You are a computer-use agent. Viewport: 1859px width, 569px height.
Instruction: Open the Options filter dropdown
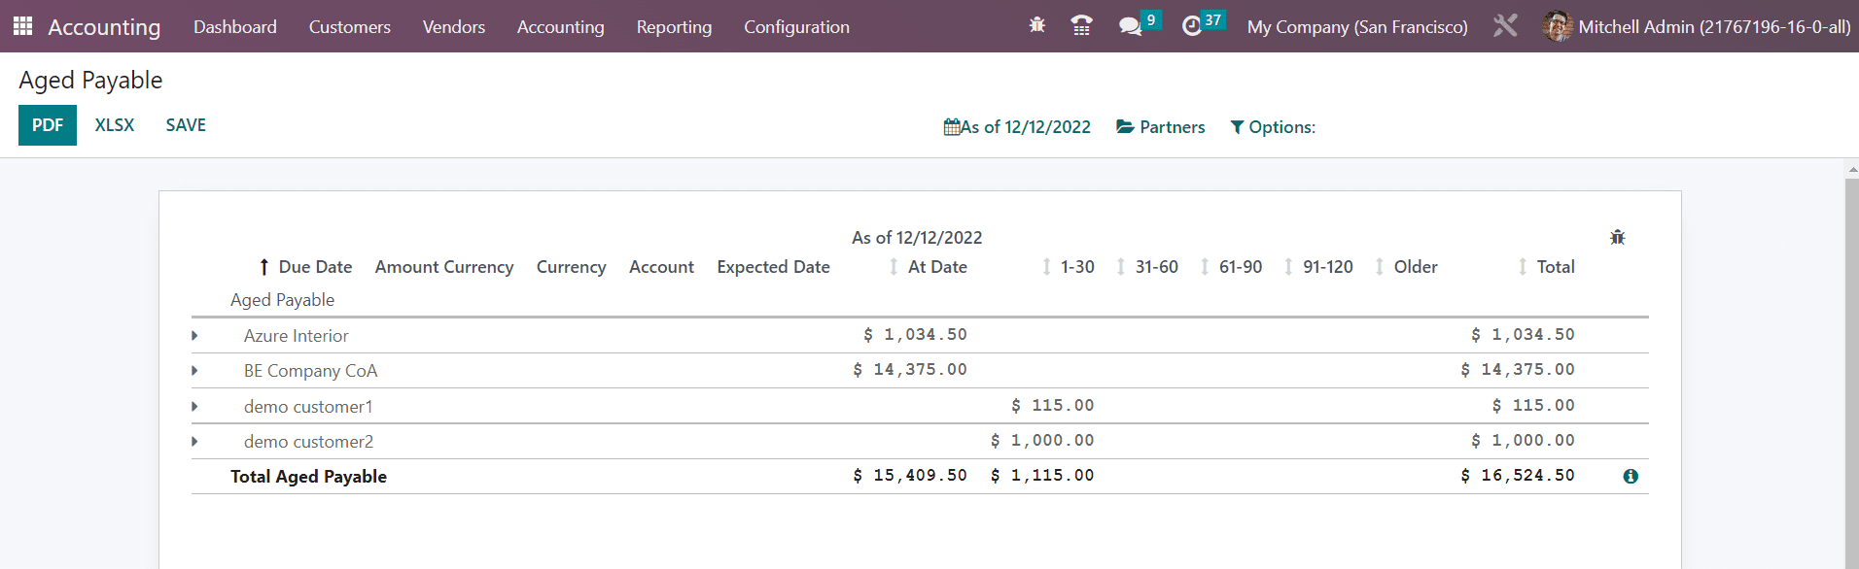(x=1272, y=127)
